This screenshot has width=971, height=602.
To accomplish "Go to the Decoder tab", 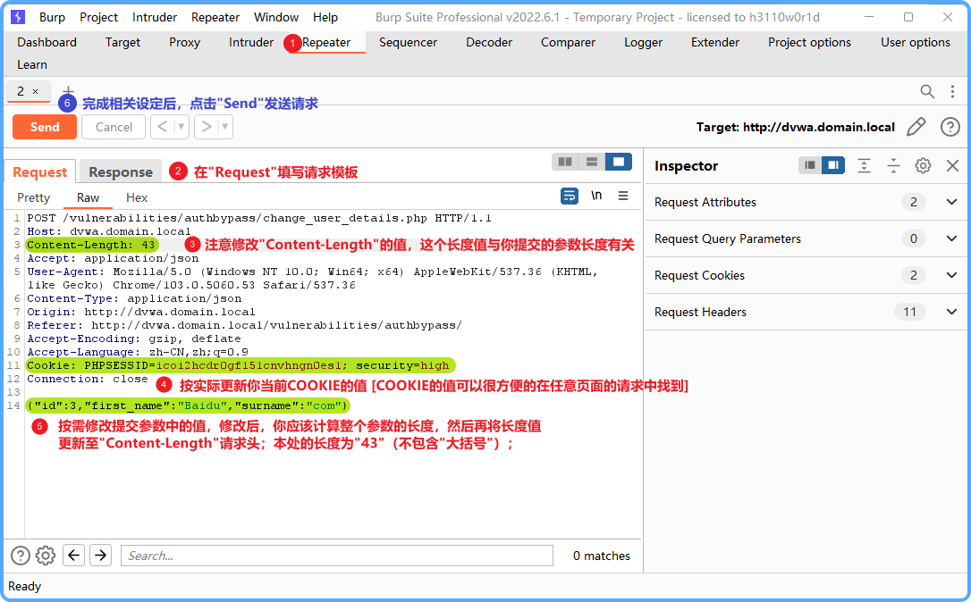I will click(x=489, y=42).
